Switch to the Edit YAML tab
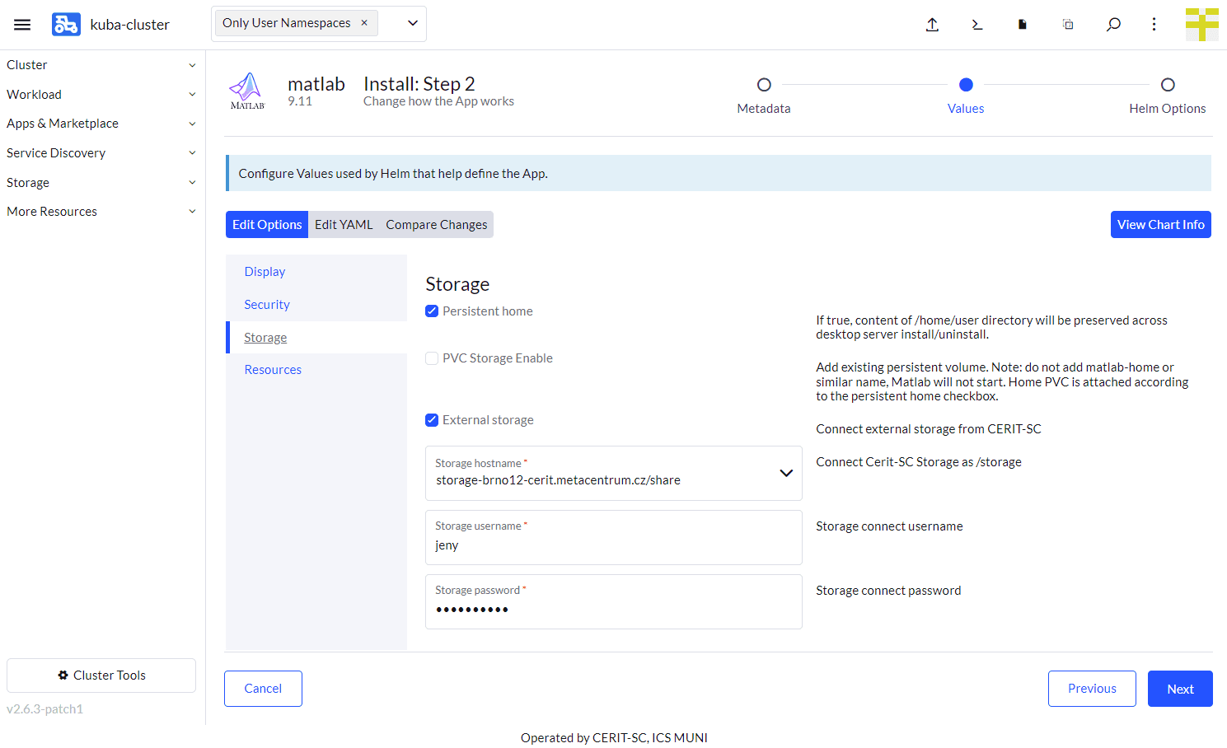This screenshot has height=748, width=1227. [344, 224]
